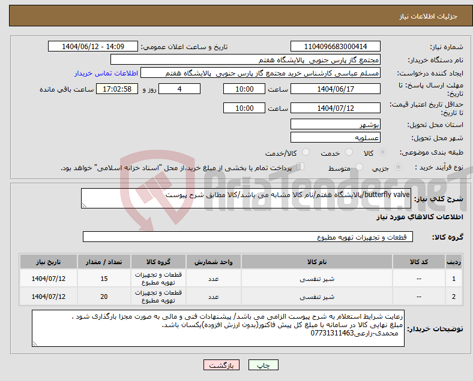Click quantity 20 in row 2
Viewport: 473px width, 381px height.
click(104, 297)
